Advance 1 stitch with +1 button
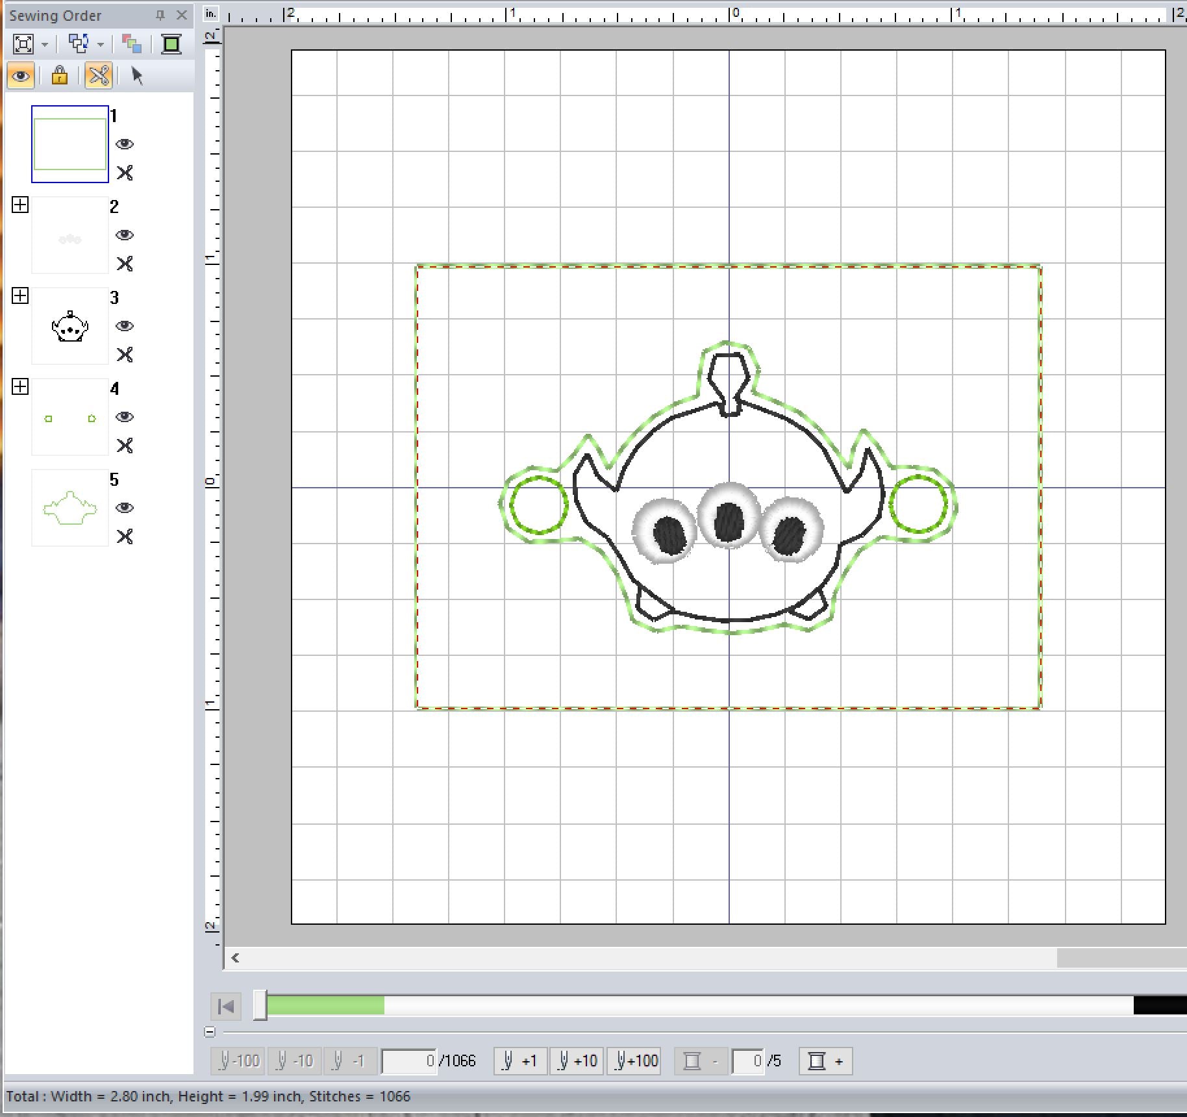The height and width of the screenshot is (1117, 1187). [x=521, y=1061]
